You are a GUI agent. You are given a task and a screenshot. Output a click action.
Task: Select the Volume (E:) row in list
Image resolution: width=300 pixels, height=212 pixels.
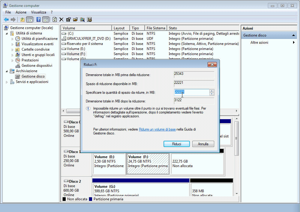pyautogui.click(x=150, y=49)
